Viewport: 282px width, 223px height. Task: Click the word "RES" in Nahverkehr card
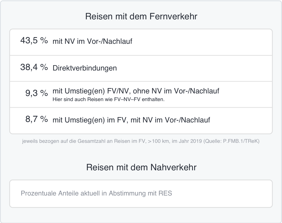165,193
